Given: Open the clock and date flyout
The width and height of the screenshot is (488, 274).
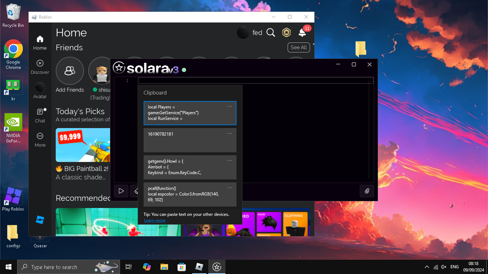Looking at the screenshot, I should tap(473, 267).
